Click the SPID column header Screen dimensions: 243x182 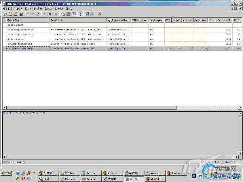click(237, 20)
